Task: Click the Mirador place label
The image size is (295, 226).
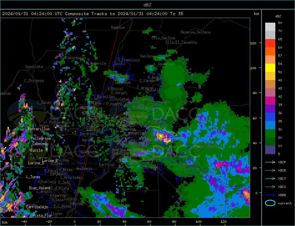Action: [151, 167]
